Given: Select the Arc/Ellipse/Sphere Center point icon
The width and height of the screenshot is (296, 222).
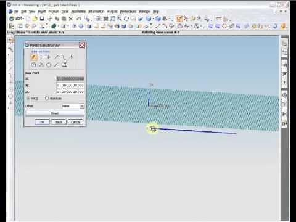Looking at the screenshot, I should [x=33, y=65].
